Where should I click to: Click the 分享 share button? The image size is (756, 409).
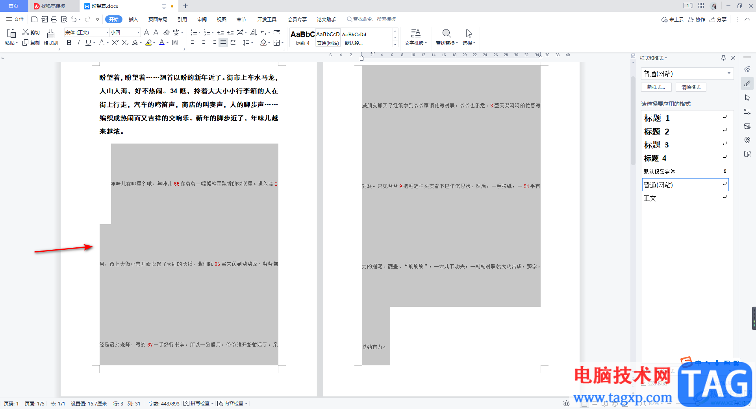pyautogui.click(x=718, y=19)
